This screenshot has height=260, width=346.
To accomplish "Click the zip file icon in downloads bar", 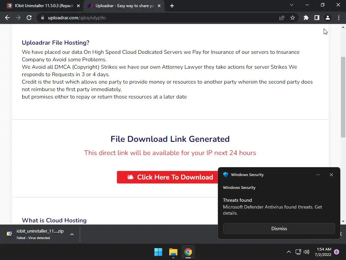I will (x=9, y=234).
